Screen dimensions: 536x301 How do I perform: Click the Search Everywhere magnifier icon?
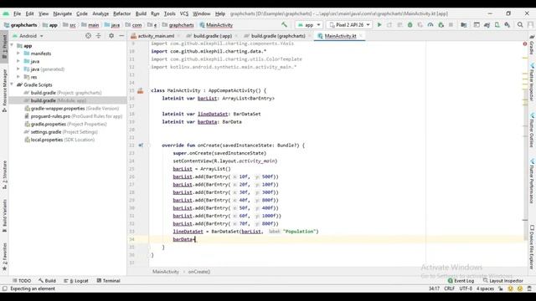click(x=520, y=25)
